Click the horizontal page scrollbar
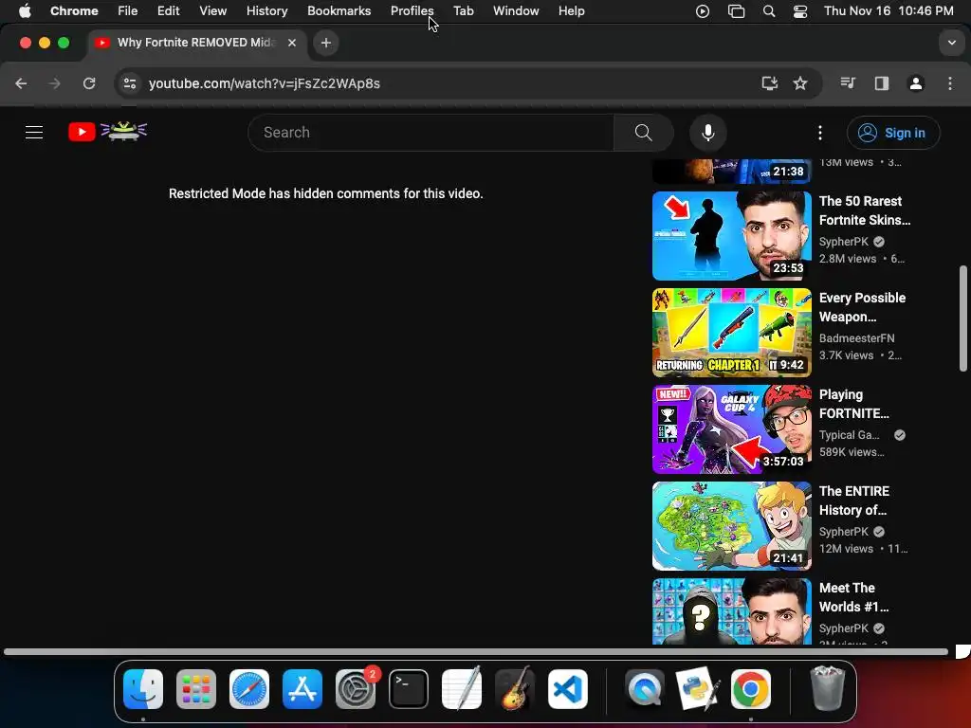Screen dimensions: 971x728 point(476,651)
